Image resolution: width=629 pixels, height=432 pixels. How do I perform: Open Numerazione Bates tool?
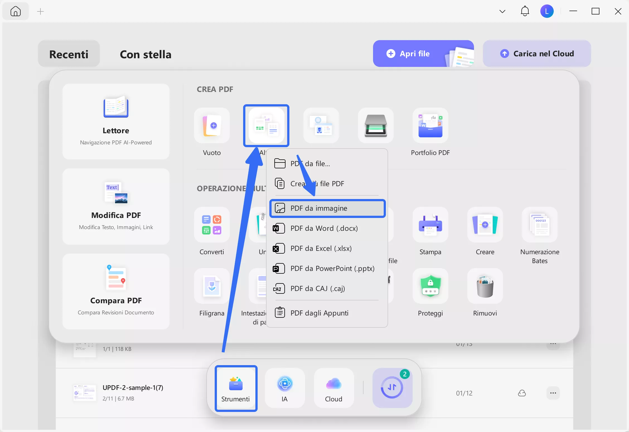point(539,225)
